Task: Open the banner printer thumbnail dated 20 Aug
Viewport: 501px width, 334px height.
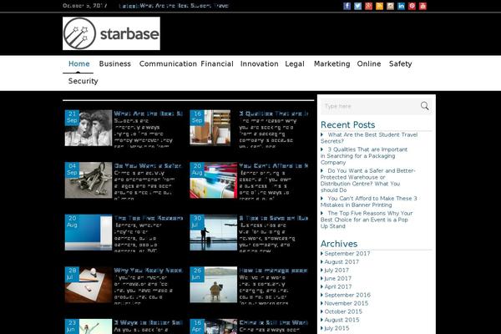Action: (214, 180)
